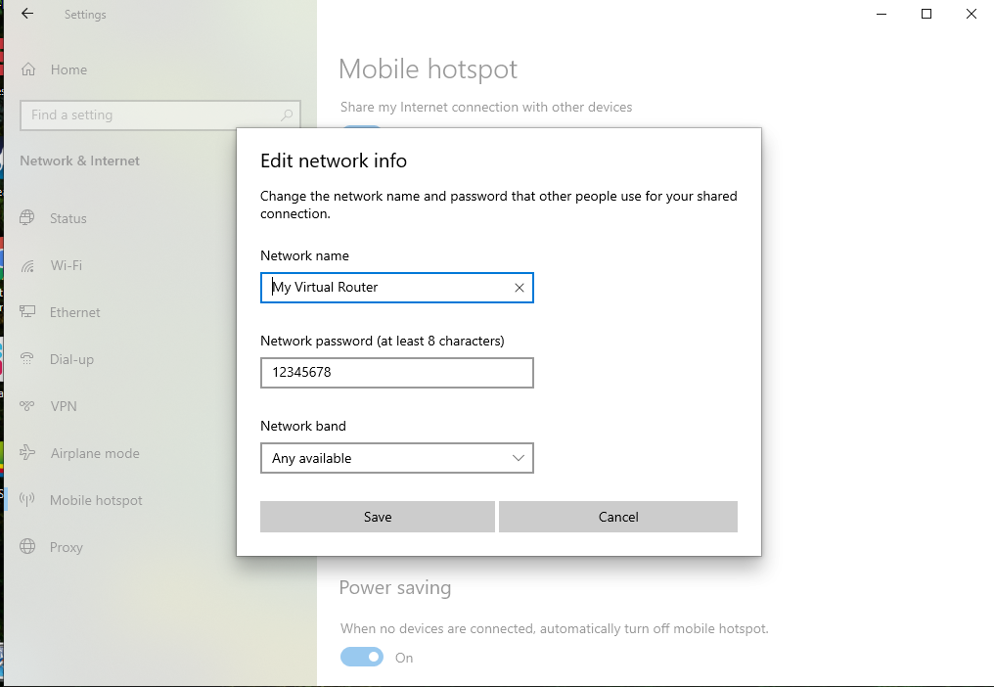Click the search magnifier icon
Image resolution: width=994 pixels, height=687 pixels.
(287, 114)
